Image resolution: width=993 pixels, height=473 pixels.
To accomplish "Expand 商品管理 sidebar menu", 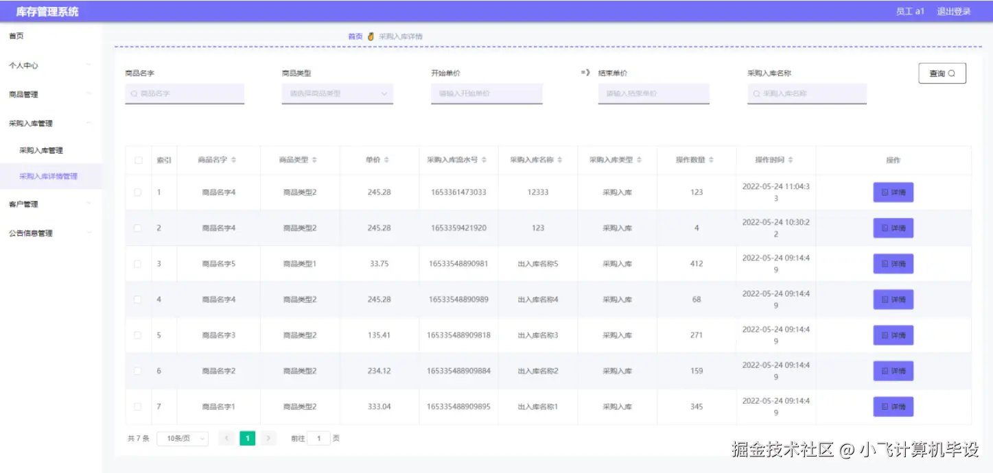I will [51, 95].
